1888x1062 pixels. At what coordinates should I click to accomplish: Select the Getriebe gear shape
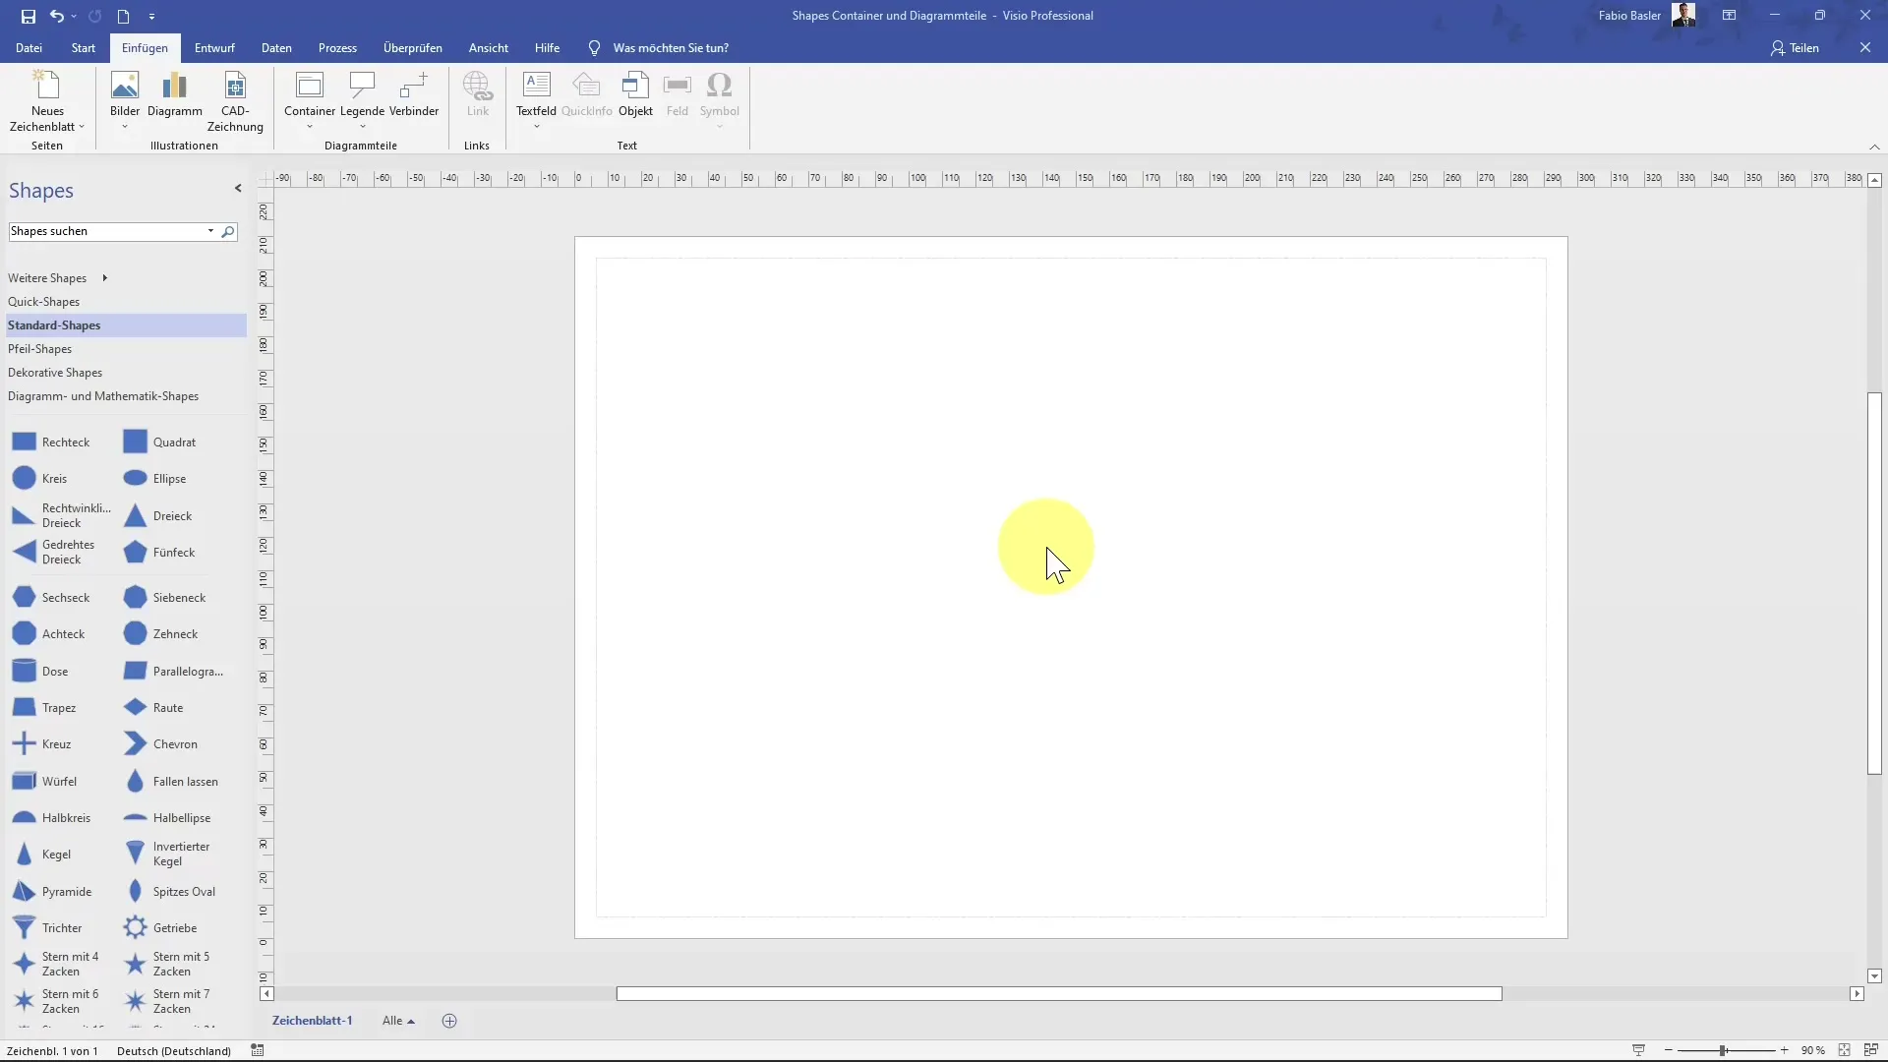pyautogui.click(x=160, y=928)
